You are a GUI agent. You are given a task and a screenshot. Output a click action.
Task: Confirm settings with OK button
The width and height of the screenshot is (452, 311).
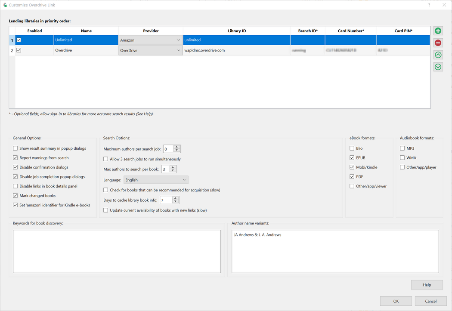(x=396, y=301)
